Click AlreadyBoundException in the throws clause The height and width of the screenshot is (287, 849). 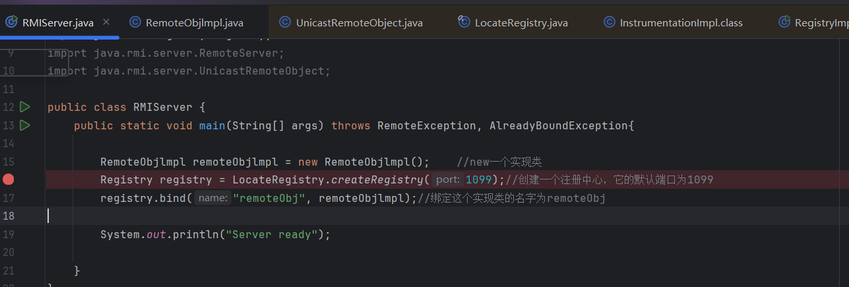click(x=558, y=125)
